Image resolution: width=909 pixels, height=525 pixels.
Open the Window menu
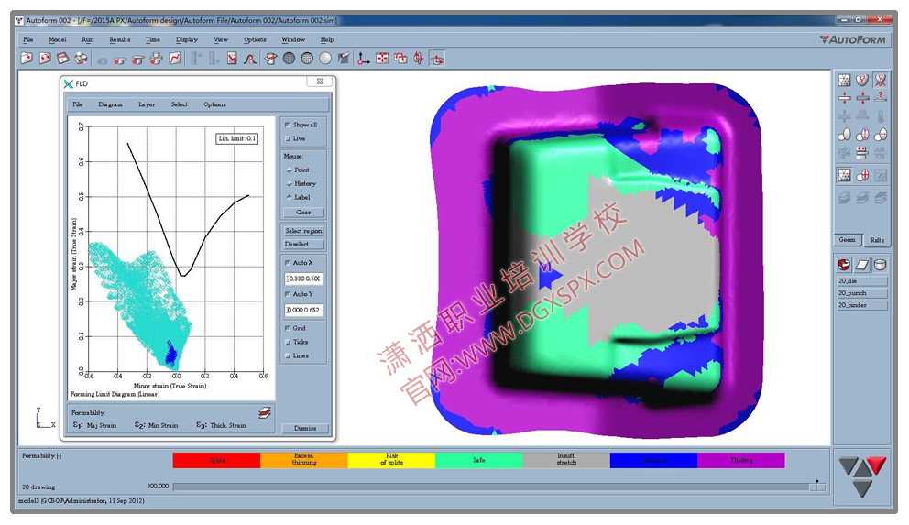pos(292,39)
